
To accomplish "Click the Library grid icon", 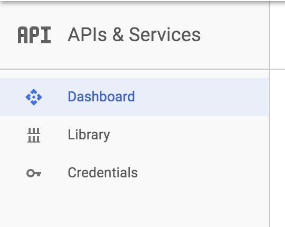I will [x=34, y=135].
